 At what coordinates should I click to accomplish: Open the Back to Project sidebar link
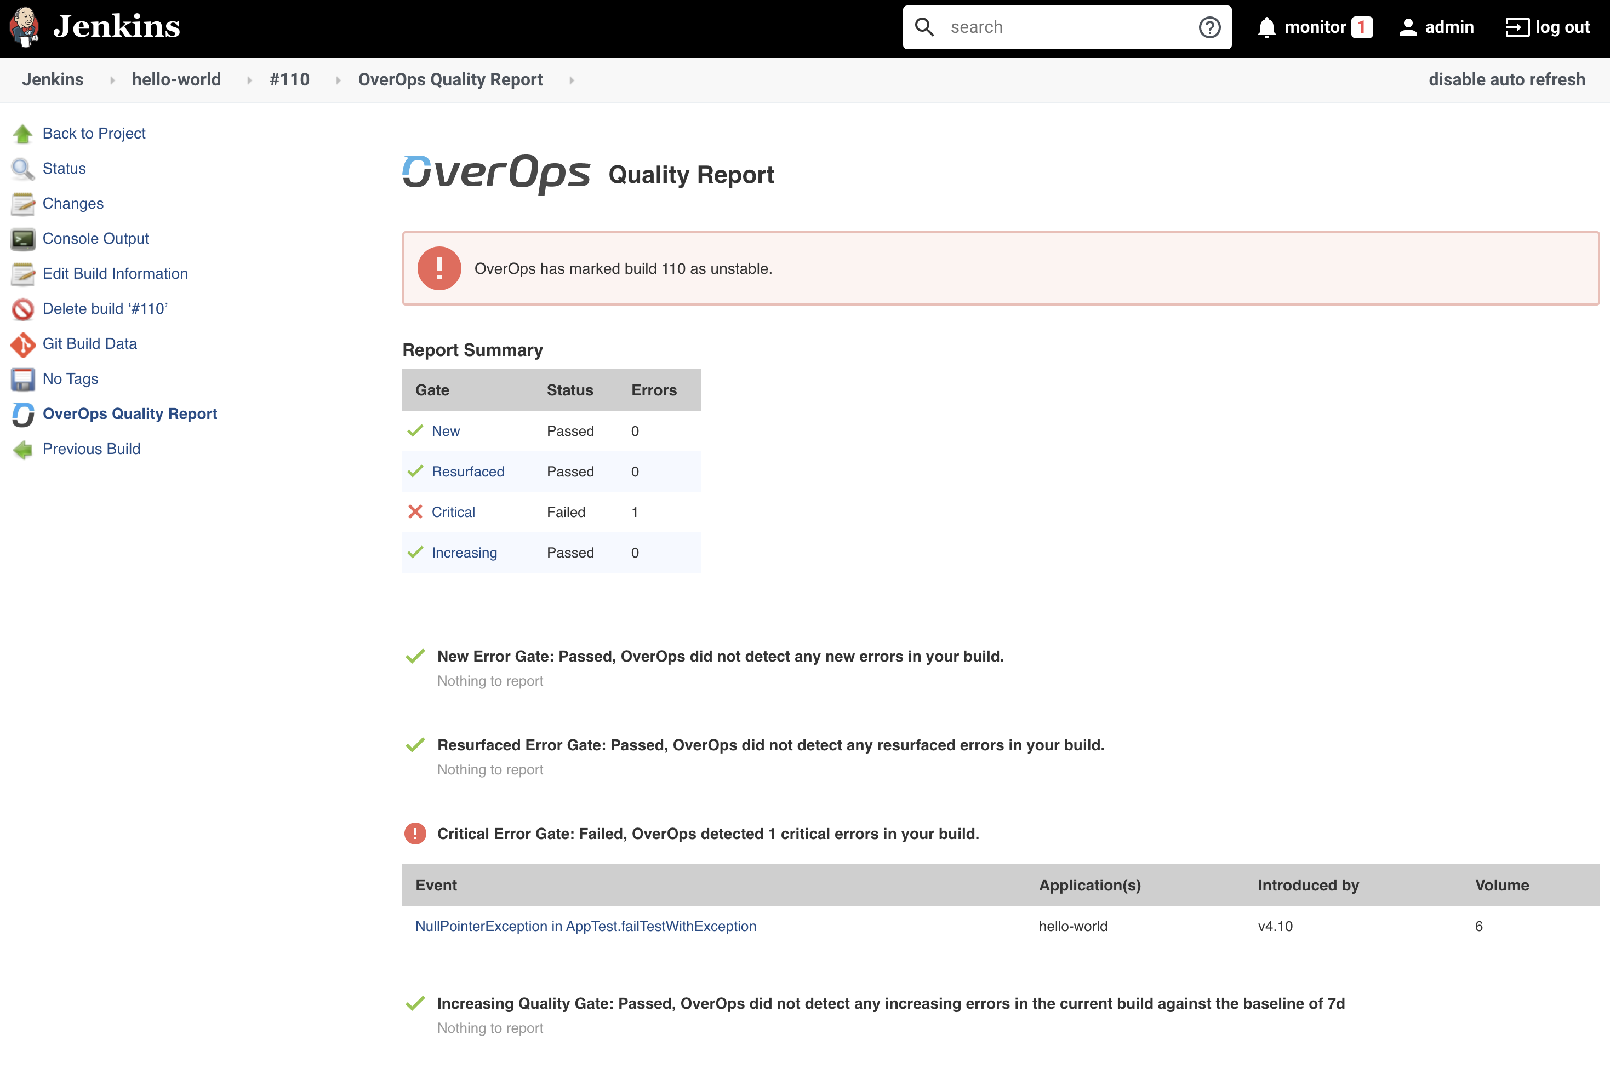pos(94,134)
